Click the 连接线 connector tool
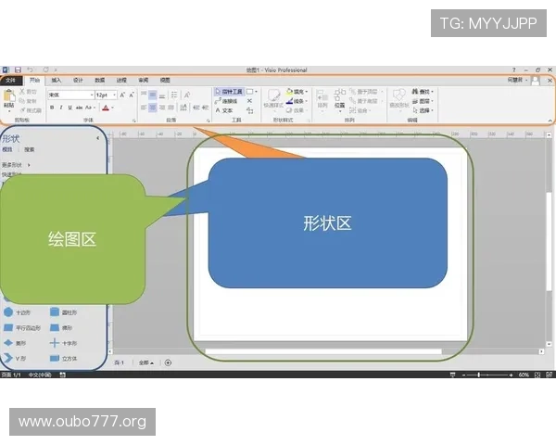556x445 pixels. pyautogui.click(x=227, y=101)
